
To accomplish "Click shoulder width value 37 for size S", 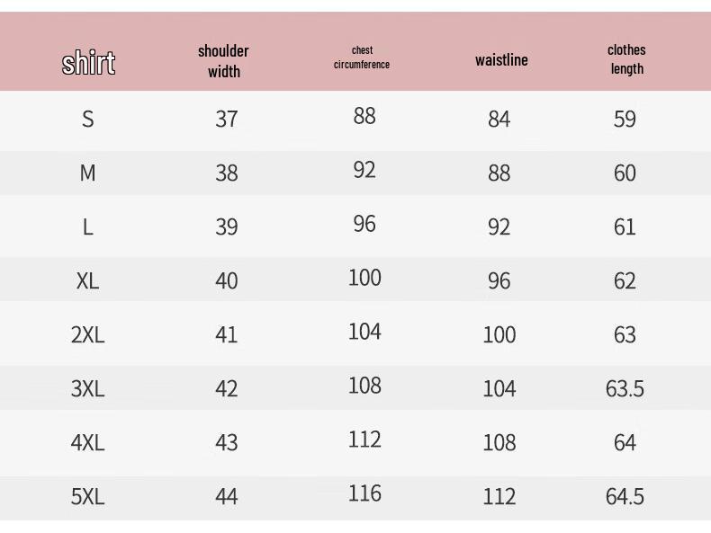I will tap(226, 119).
